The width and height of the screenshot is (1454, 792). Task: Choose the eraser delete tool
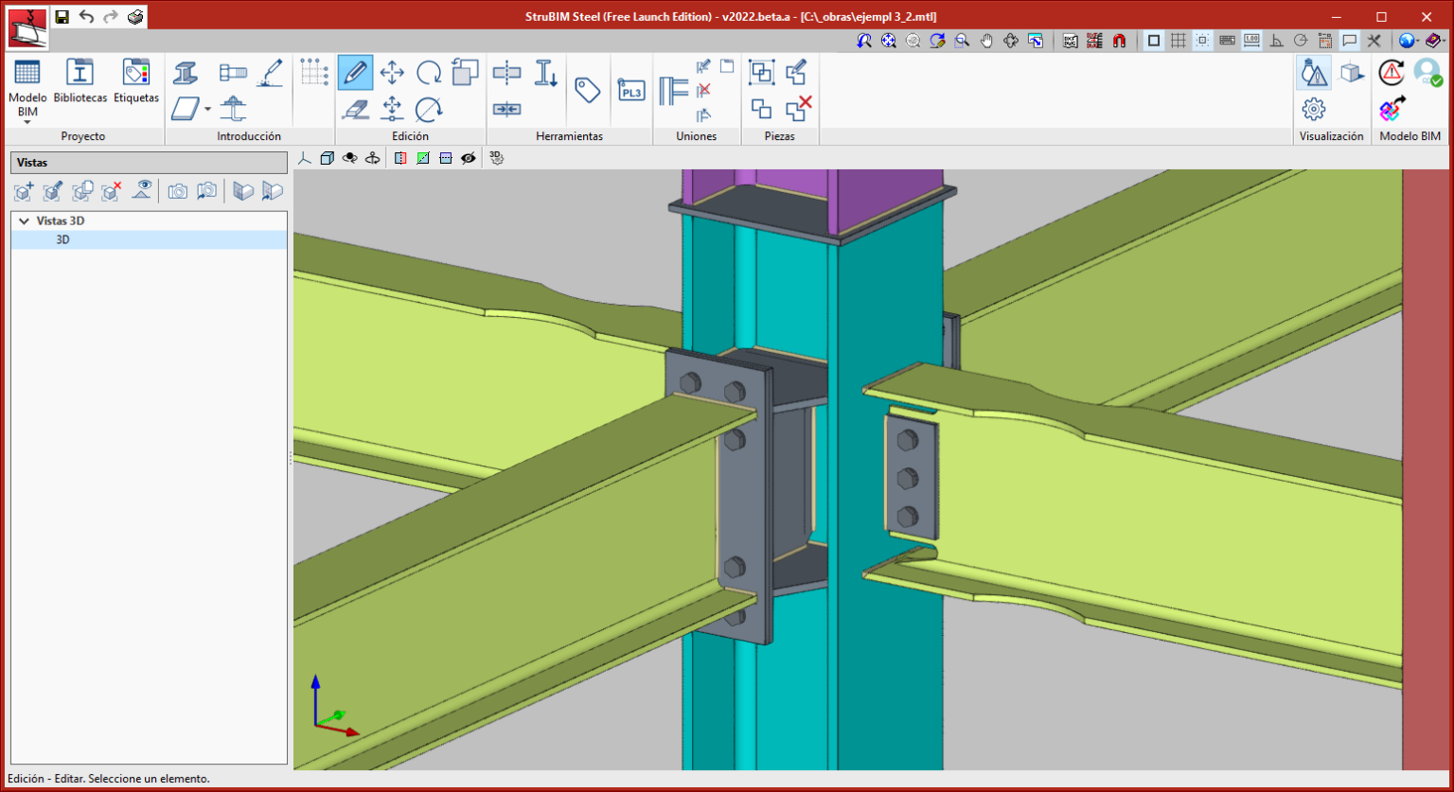(x=355, y=109)
